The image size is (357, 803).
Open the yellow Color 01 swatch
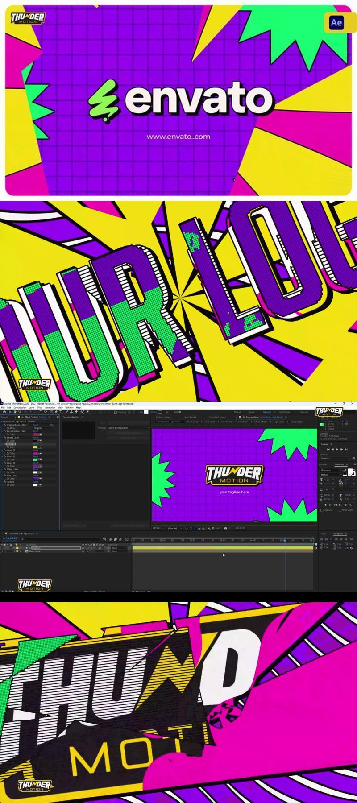click(x=35, y=447)
